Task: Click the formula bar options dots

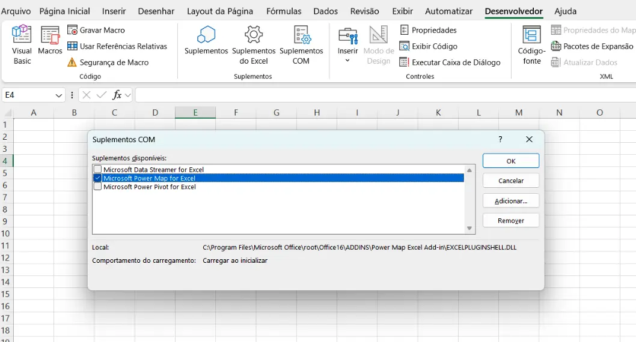Action: pyautogui.click(x=72, y=95)
